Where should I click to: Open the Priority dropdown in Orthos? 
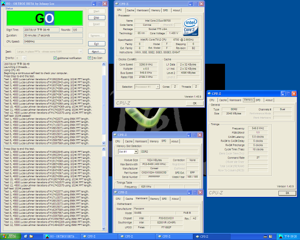(x=24, y=58)
